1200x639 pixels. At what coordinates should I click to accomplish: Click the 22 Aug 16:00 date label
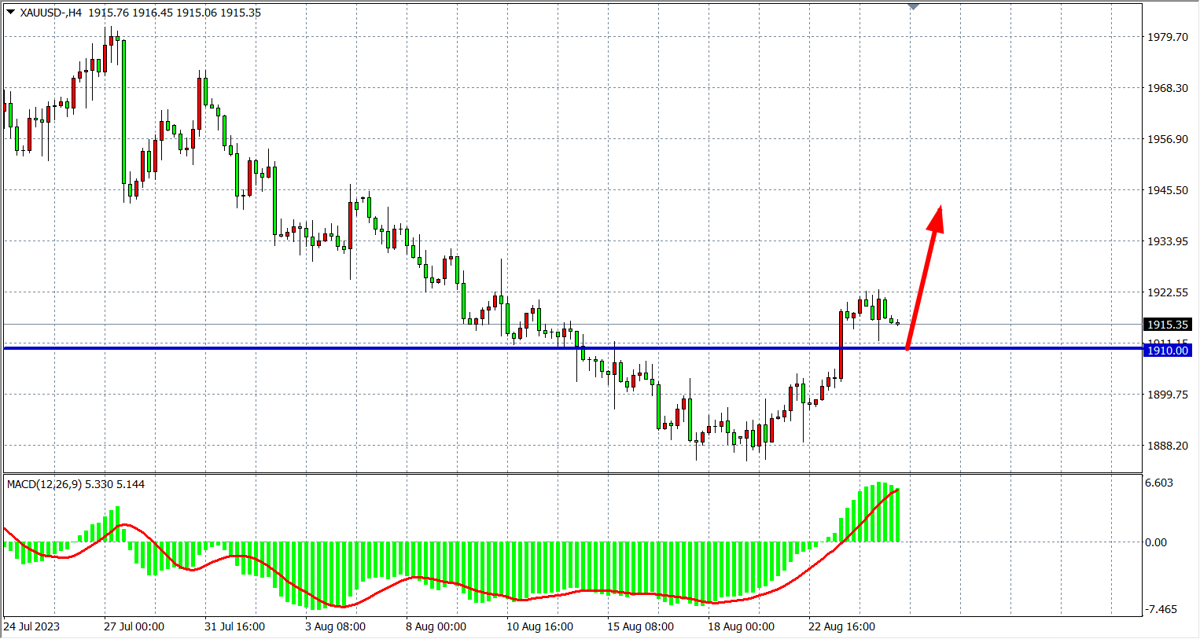coord(841,626)
